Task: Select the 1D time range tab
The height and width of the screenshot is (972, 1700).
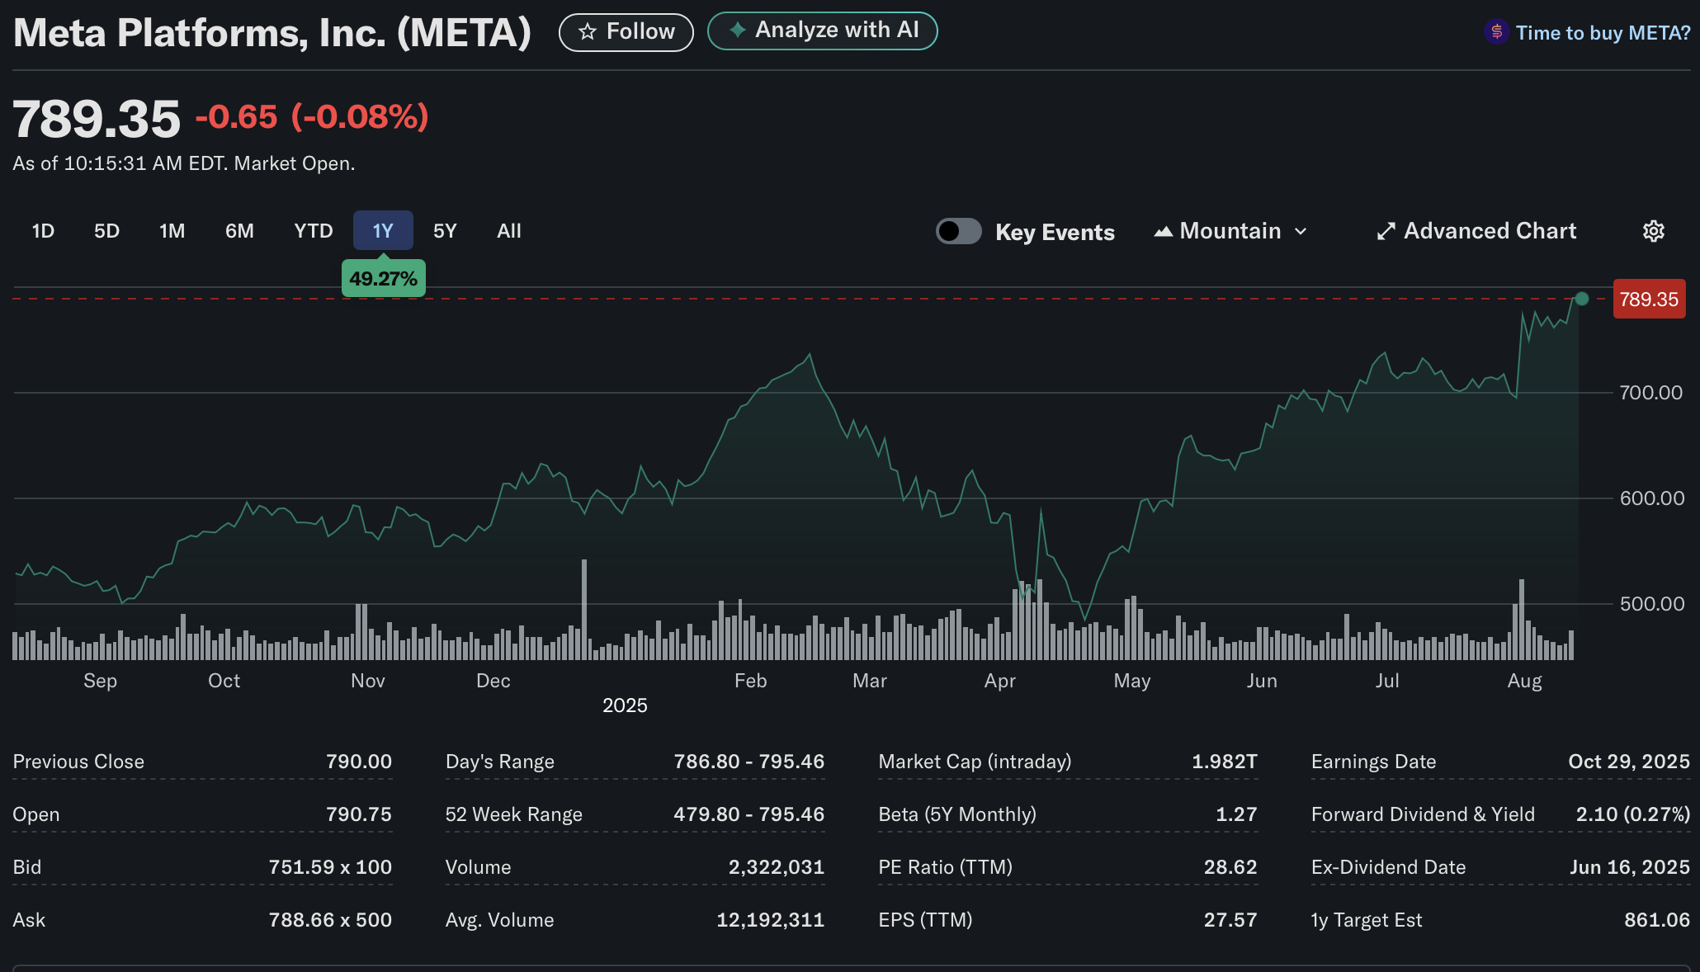Action: coord(43,231)
